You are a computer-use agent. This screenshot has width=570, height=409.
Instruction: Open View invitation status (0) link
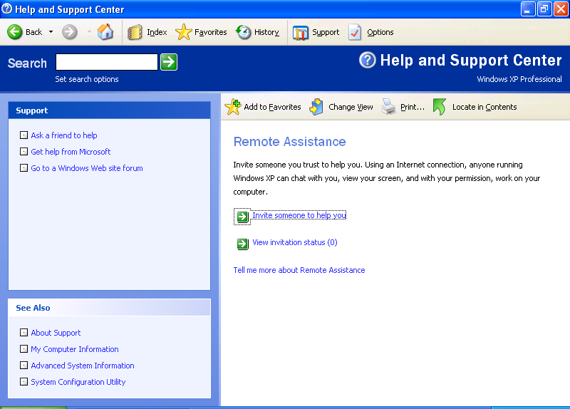tap(295, 242)
